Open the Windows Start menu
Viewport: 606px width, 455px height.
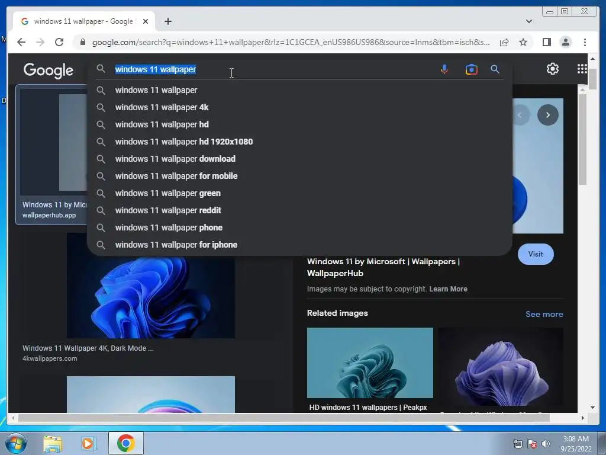(x=15, y=443)
